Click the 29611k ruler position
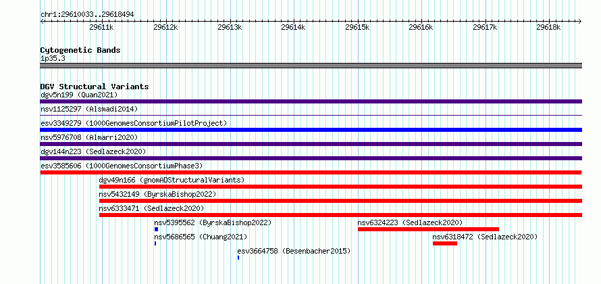Viewport: 601px width, 284px height. [101, 27]
